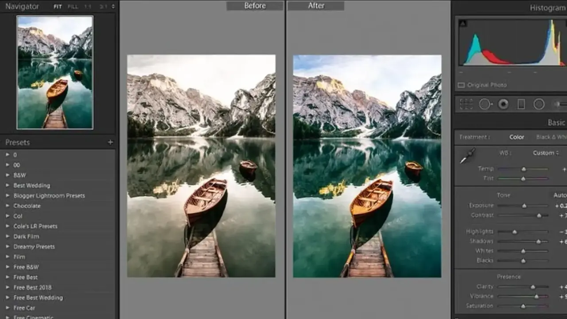This screenshot has width=567, height=319.
Task: Open the Navigator zoom ratio dropdown arrows
Action: (113, 7)
